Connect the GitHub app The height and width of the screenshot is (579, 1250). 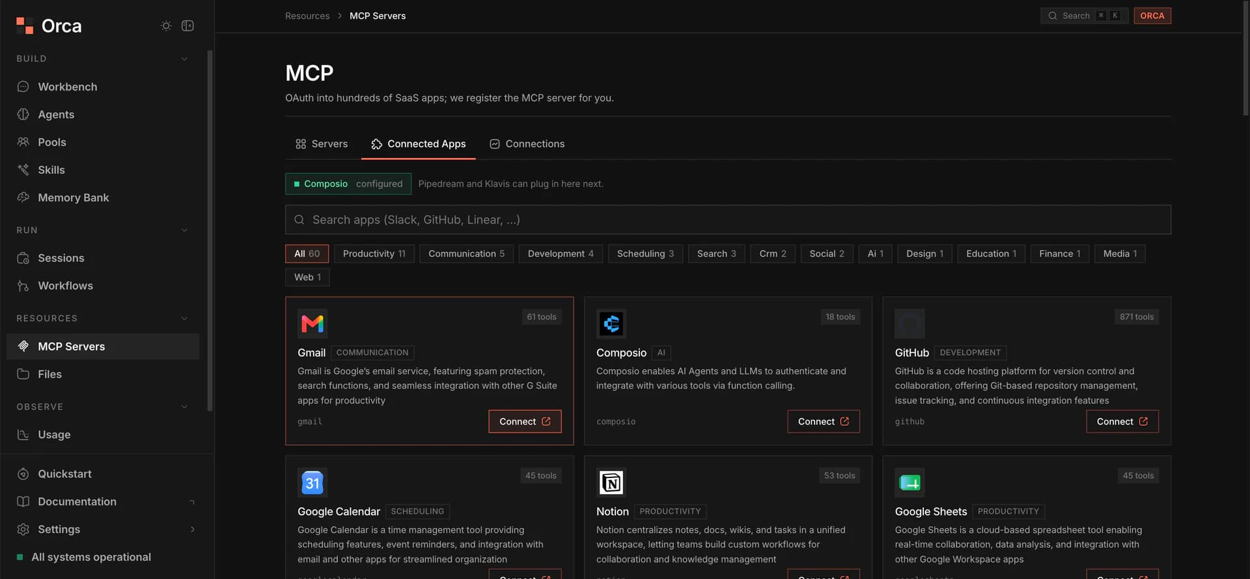tap(1122, 421)
